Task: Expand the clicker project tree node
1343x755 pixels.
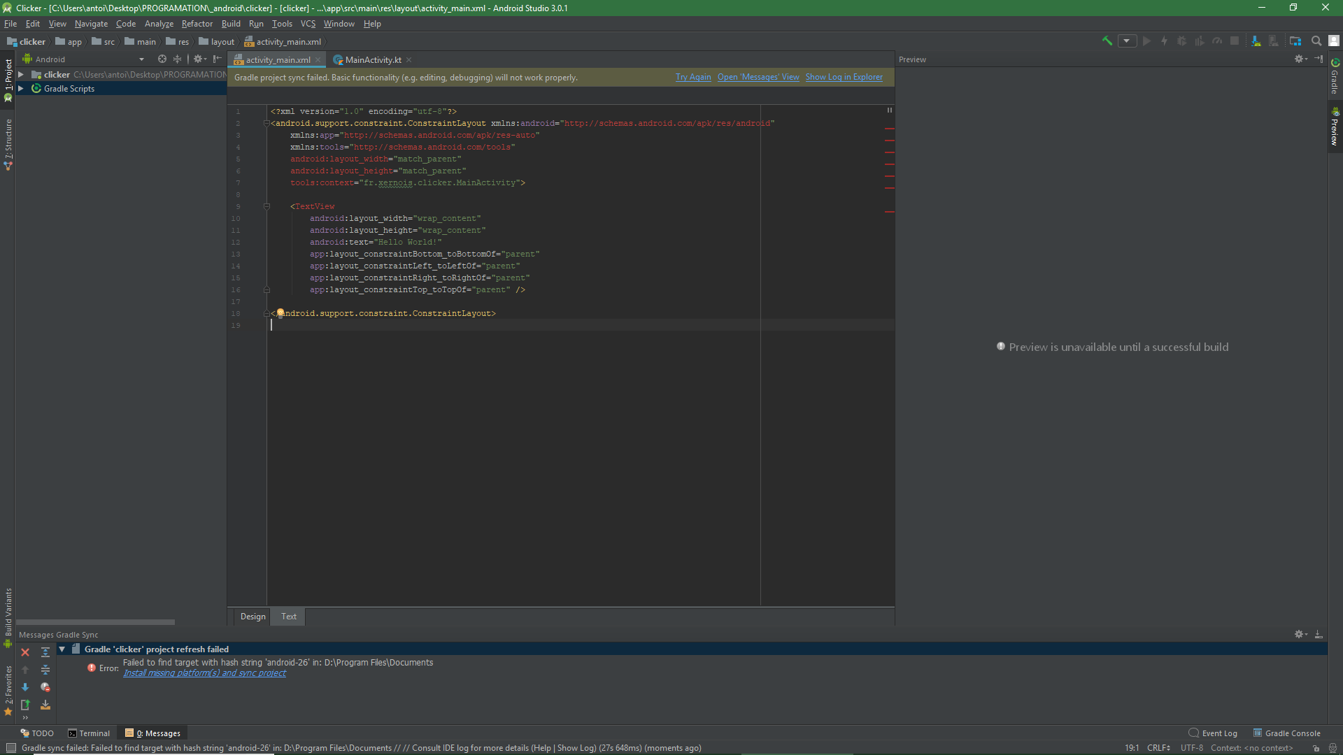Action: click(x=21, y=75)
